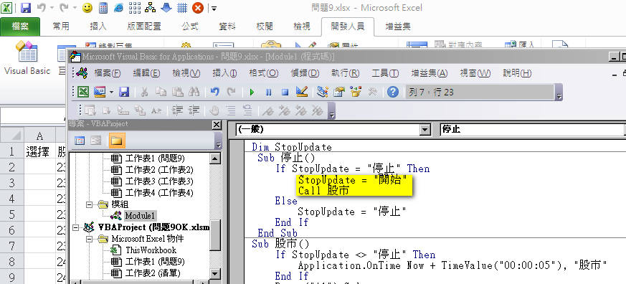Toggle Folders view in project panel
626x284 pixels.
pos(117,141)
